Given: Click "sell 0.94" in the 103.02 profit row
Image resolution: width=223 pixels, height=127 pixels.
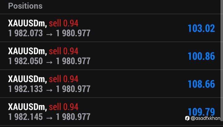Looking at the screenshot, I should [63, 23].
